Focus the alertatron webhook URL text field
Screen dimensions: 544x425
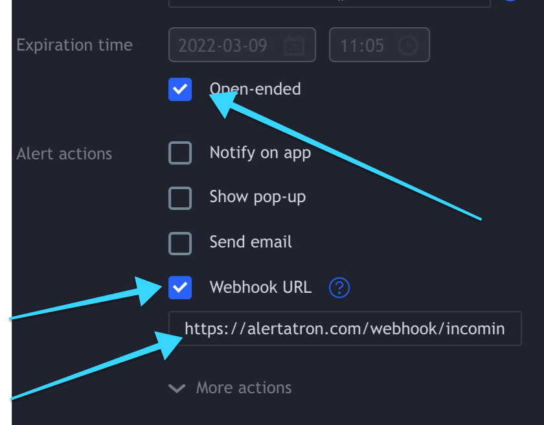(x=345, y=328)
